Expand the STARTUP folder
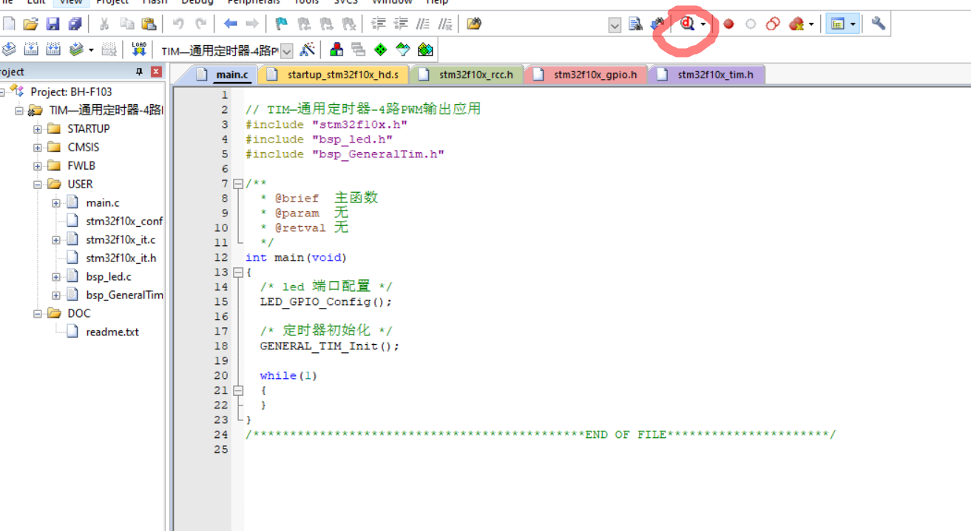The width and height of the screenshot is (971, 531). (x=38, y=129)
